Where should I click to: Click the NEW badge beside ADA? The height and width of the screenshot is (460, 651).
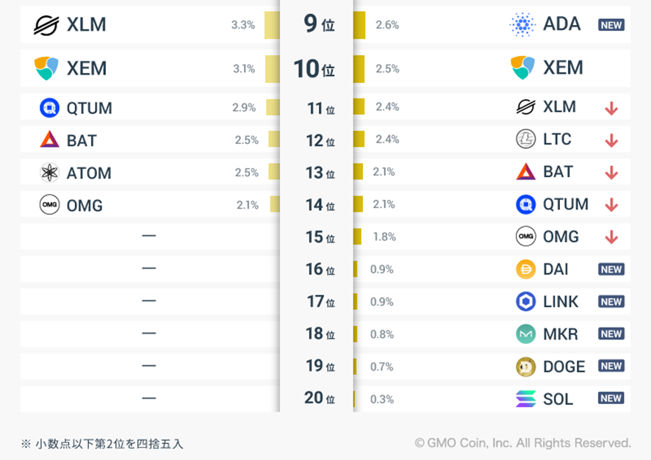pyautogui.click(x=611, y=25)
